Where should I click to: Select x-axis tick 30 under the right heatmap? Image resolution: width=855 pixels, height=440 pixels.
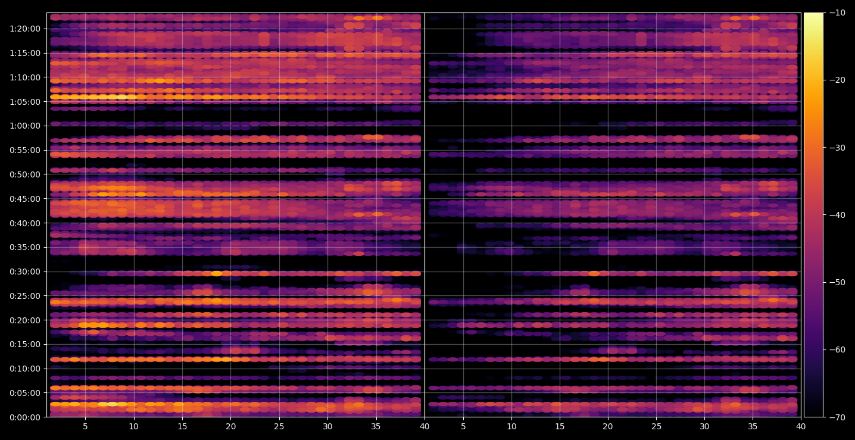pos(704,427)
